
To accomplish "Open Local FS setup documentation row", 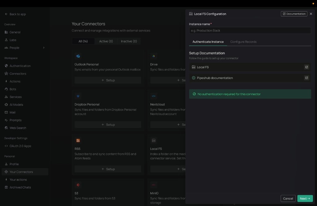I will (x=250, y=67).
